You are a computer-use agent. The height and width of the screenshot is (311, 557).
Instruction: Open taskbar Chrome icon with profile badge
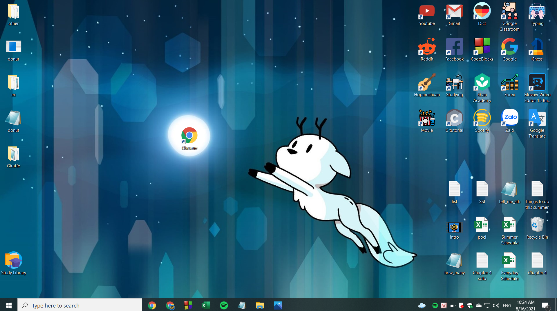[170, 305]
